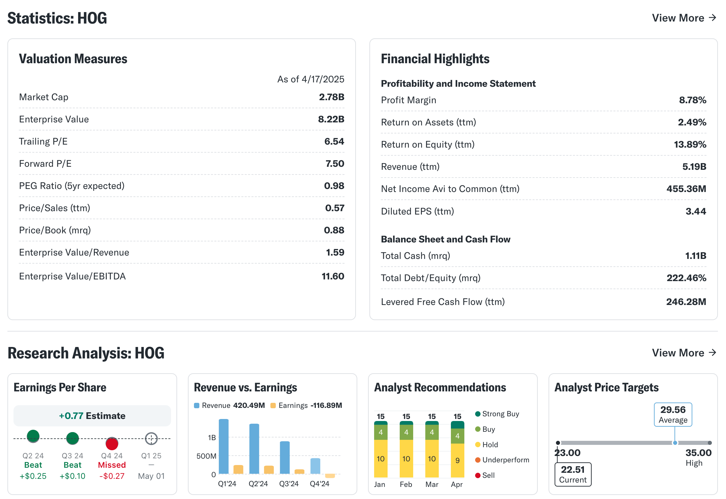Click the Revenue legend blue square
726x499 pixels.
(x=197, y=406)
